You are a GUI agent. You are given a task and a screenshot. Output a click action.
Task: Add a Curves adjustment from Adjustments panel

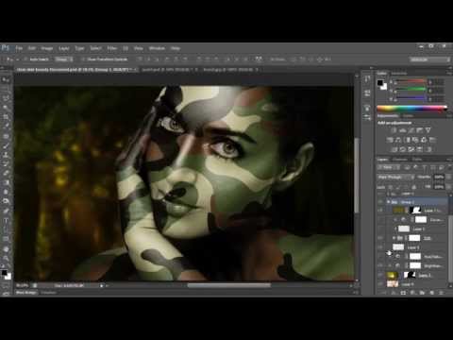tap(411, 130)
